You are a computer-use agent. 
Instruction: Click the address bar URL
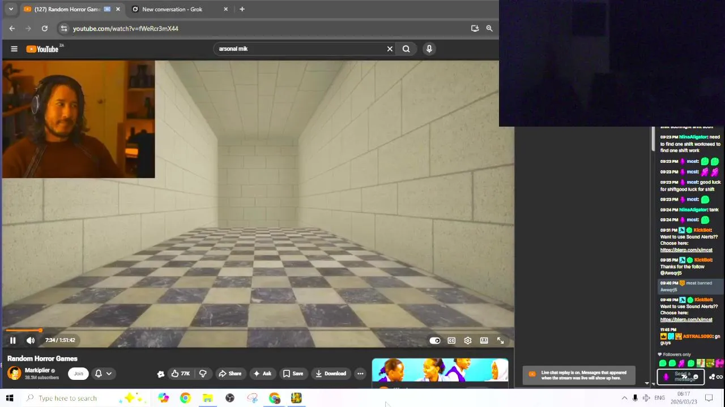(x=126, y=28)
